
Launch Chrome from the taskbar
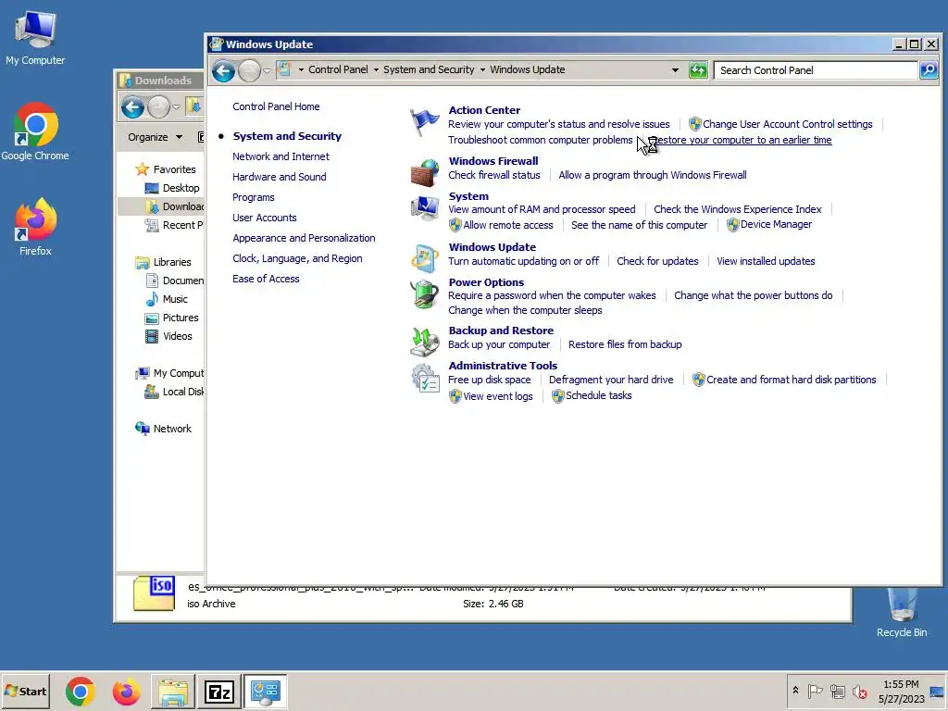coord(81,692)
